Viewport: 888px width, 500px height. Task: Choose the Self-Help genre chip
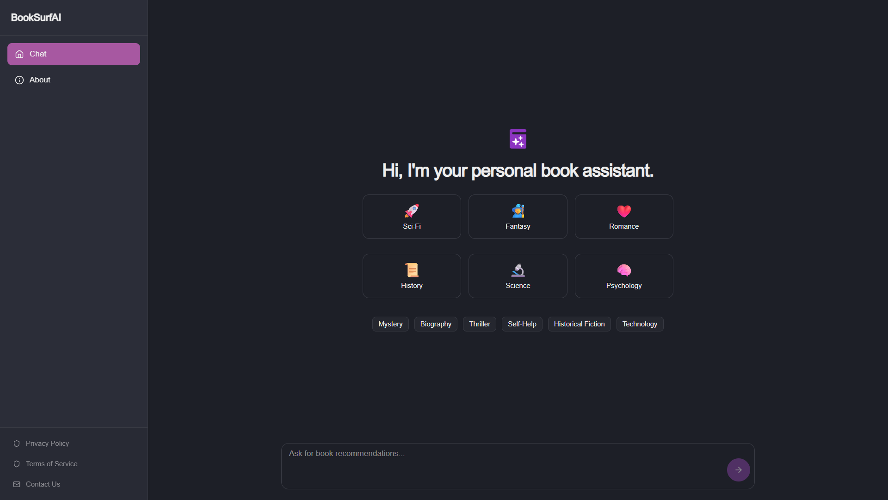522,324
